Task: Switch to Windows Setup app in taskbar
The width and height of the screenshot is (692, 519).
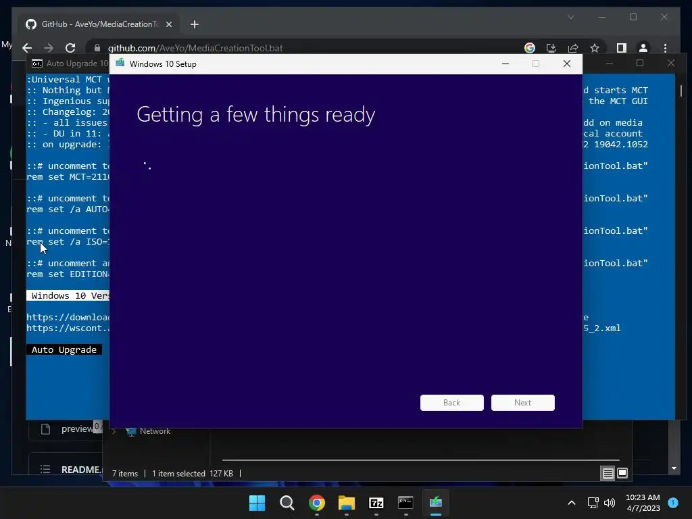Action: click(x=436, y=503)
